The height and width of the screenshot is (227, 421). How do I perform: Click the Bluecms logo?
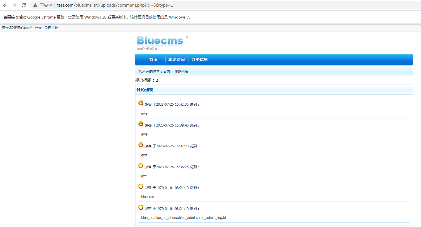162,43
